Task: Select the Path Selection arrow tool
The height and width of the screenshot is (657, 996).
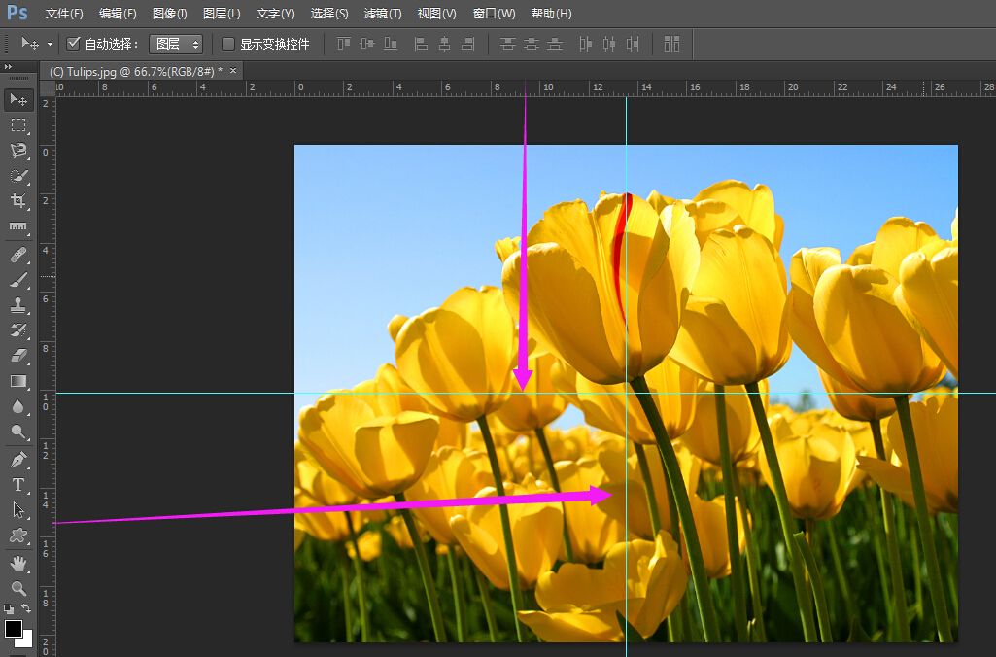Action: pos(18,510)
